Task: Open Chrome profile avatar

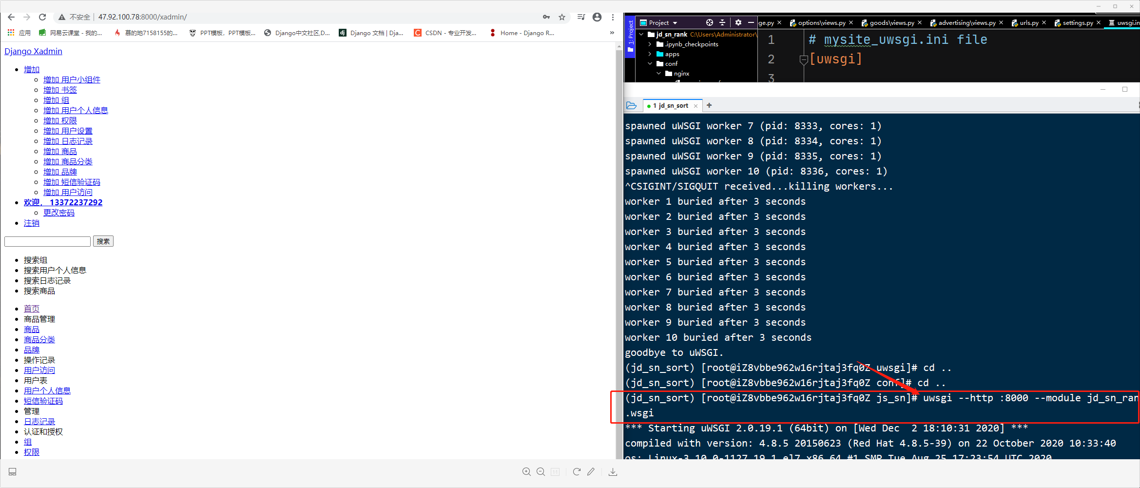Action: tap(597, 17)
